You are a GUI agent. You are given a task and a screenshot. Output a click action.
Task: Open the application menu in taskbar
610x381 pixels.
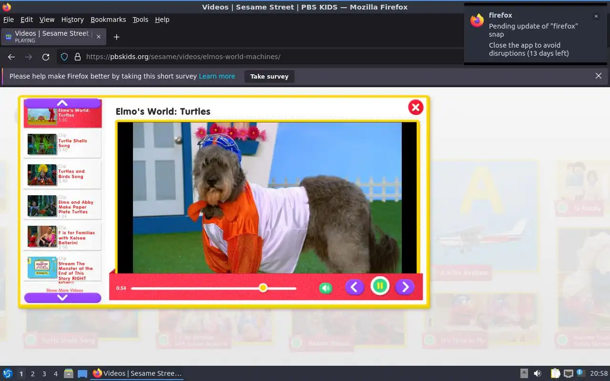click(8, 373)
